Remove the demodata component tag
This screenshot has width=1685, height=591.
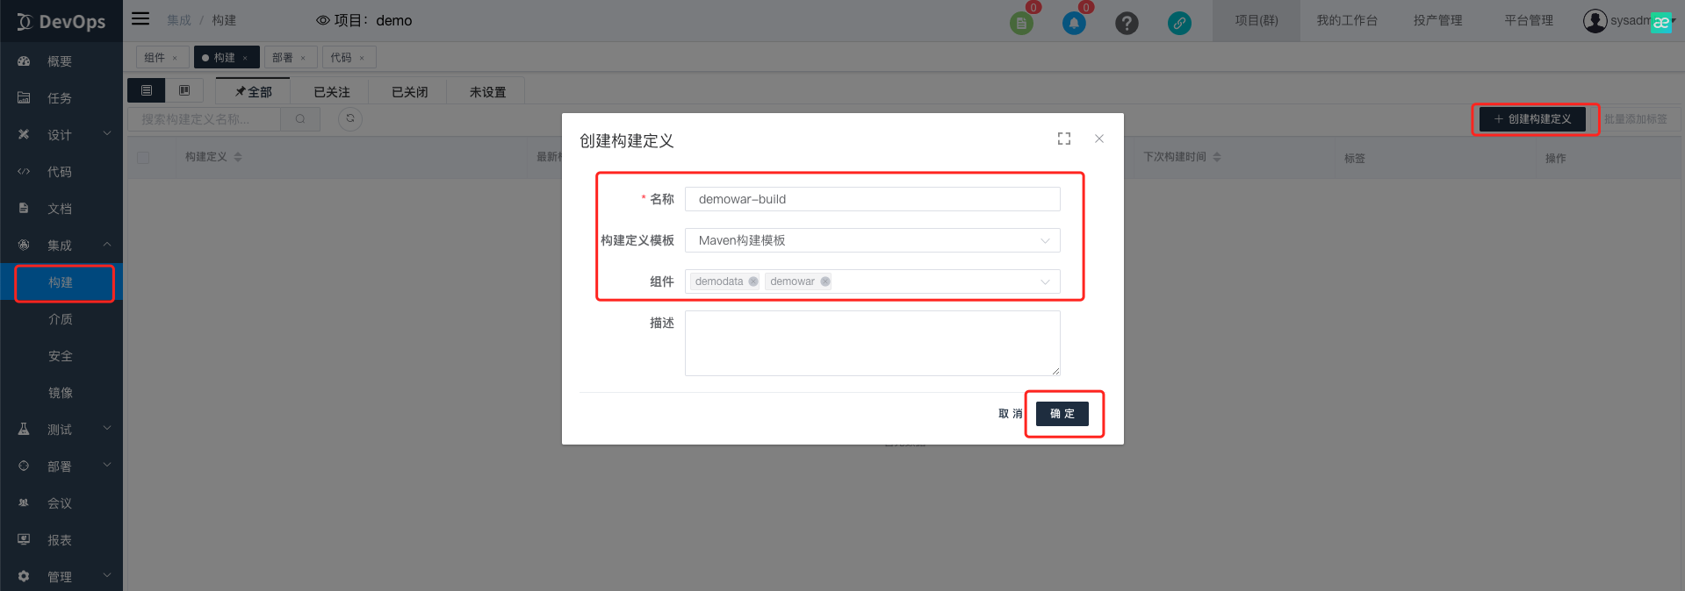[753, 281]
